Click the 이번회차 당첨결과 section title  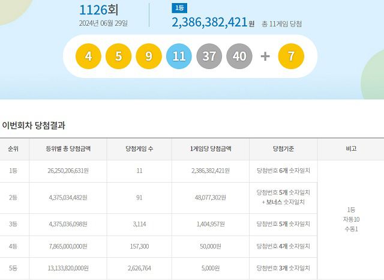pos(34,126)
